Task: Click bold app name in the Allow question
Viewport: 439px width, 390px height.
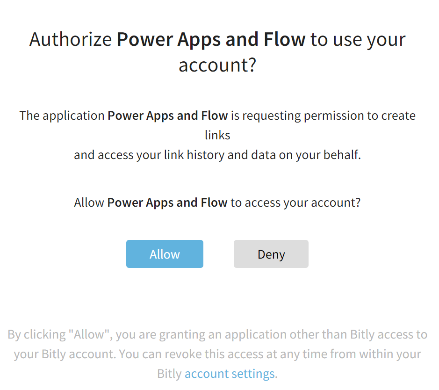Action: point(167,202)
